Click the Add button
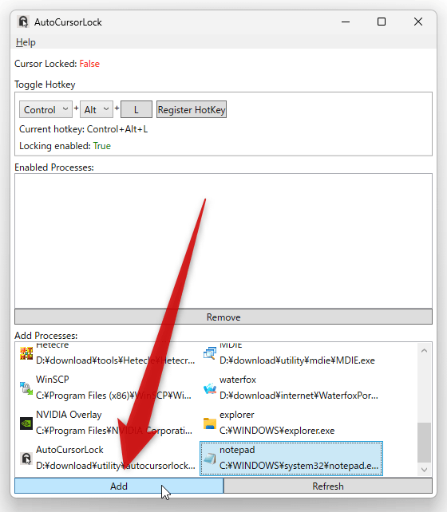The width and height of the screenshot is (447, 512). point(119,486)
